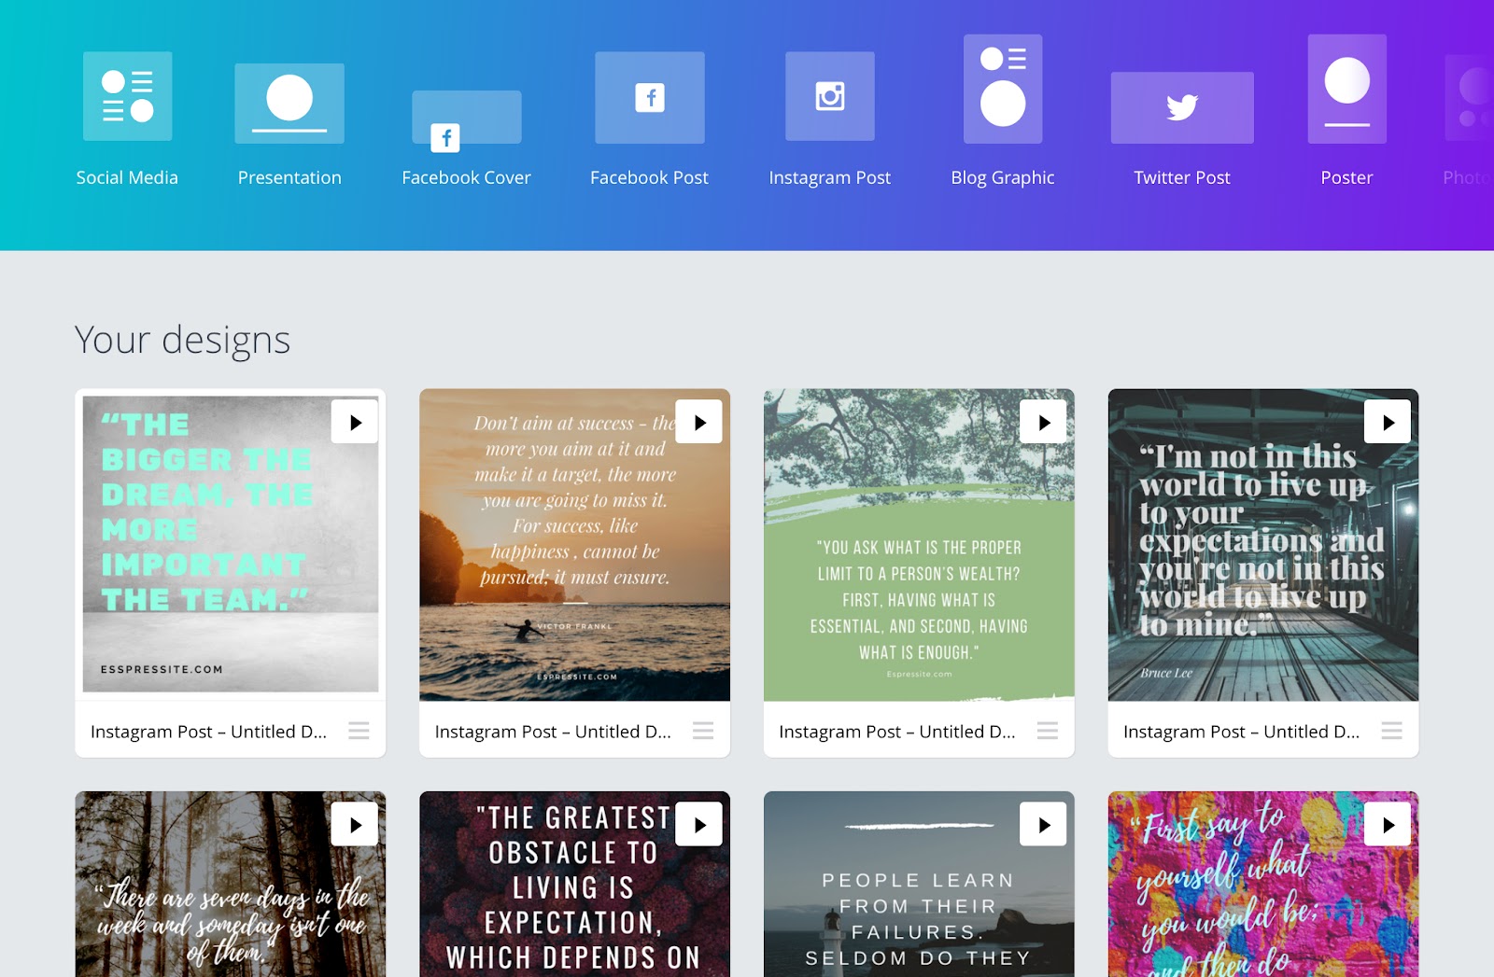Image resolution: width=1494 pixels, height=977 pixels.
Task: Click the title under the 'Don't aim at success' design
Action: click(x=553, y=732)
